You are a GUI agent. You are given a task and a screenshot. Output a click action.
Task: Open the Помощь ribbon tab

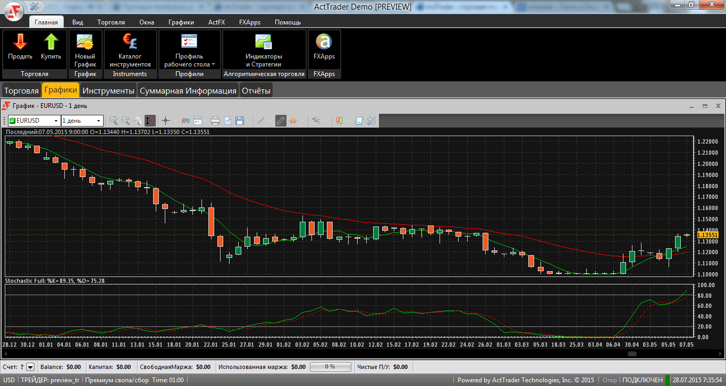(x=288, y=22)
